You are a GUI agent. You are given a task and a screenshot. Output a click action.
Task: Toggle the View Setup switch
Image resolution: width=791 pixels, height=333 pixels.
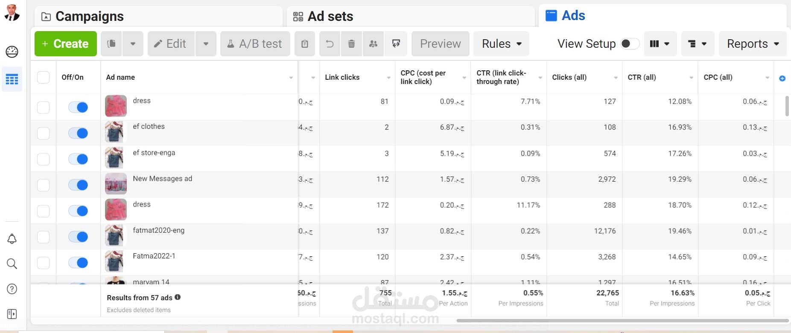pyautogui.click(x=630, y=43)
